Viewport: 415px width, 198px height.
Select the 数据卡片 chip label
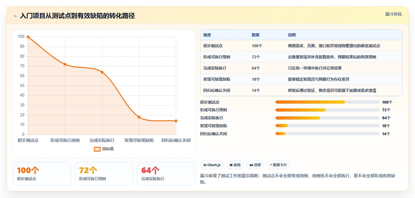pyautogui.click(x=280, y=165)
